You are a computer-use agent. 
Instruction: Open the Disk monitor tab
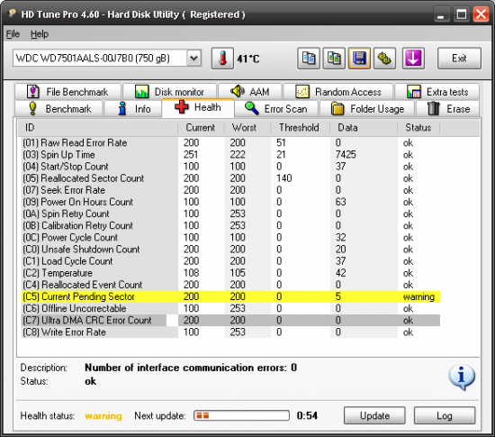(169, 92)
